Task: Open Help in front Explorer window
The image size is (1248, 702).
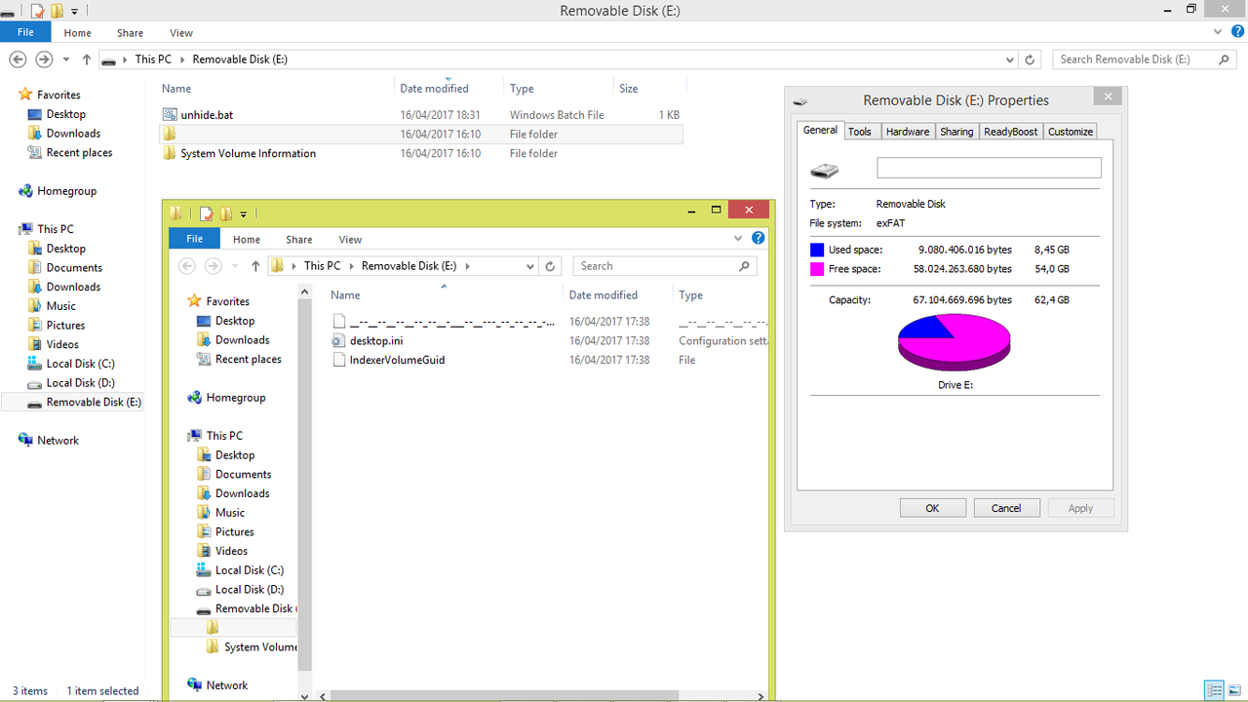Action: 759,238
